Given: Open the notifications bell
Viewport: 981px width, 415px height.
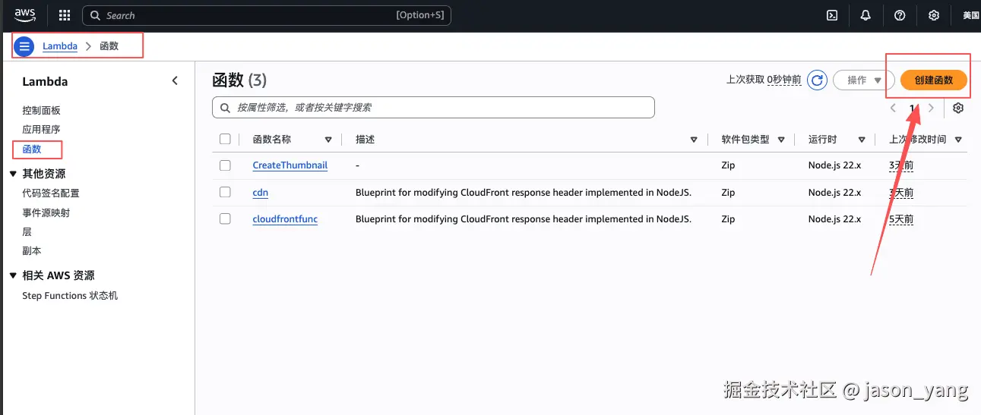Looking at the screenshot, I should (x=865, y=15).
